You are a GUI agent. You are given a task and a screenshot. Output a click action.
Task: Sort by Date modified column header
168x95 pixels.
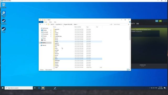(x=78, y=27)
